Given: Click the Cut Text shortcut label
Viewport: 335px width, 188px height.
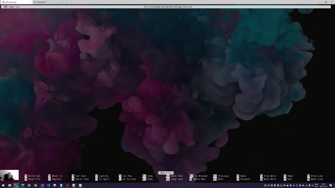Looking at the screenshot, I should (81, 176).
